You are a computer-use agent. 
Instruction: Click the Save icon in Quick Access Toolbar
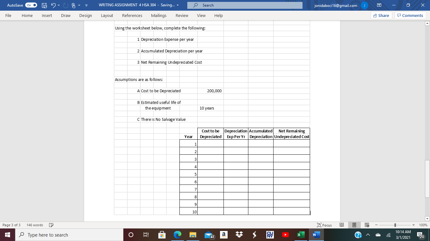(44, 5)
